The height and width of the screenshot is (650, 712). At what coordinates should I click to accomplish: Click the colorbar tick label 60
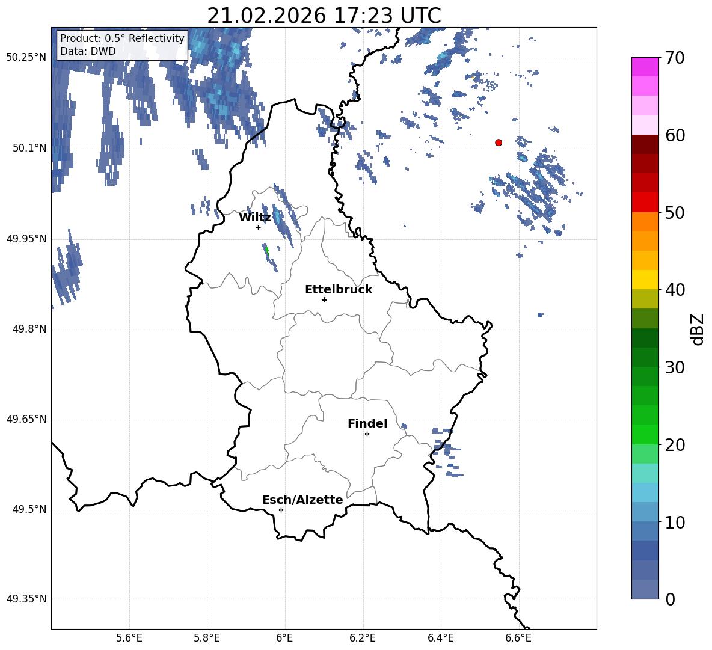click(x=675, y=135)
